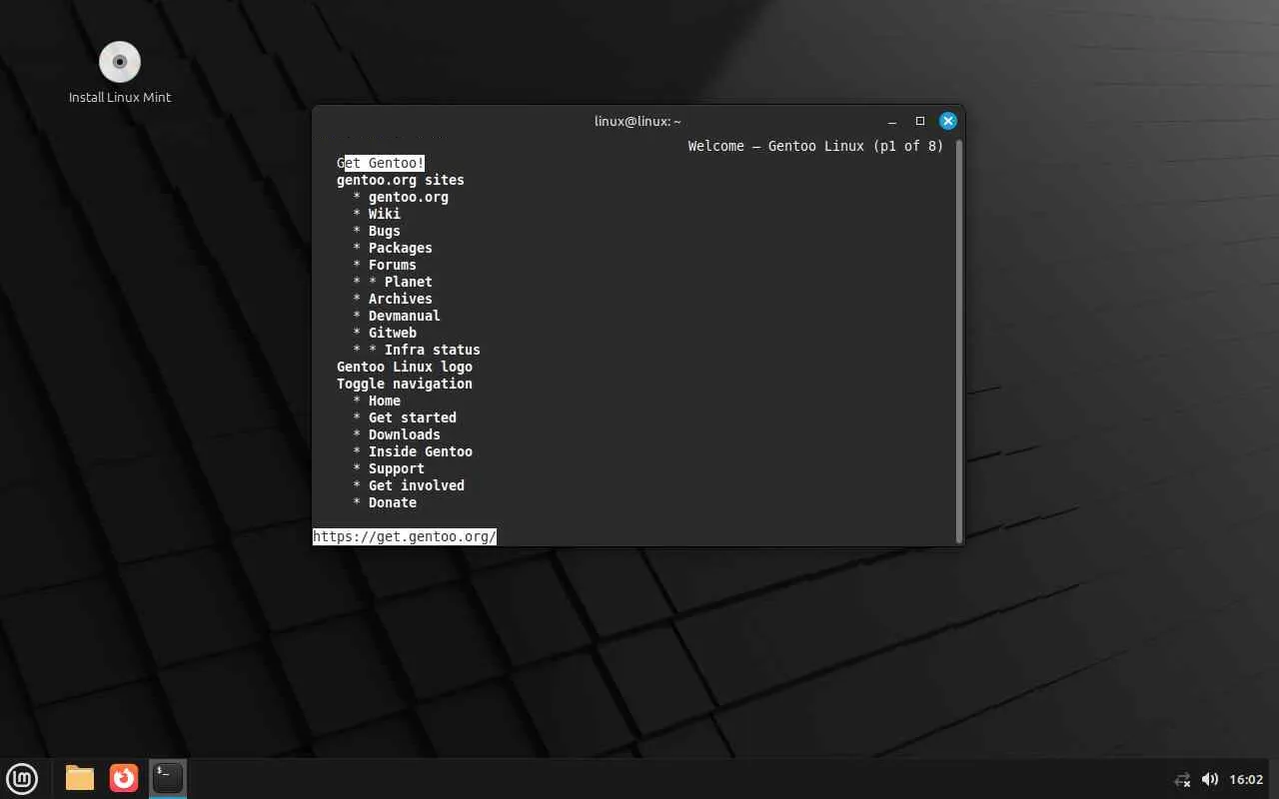The height and width of the screenshot is (799, 1279).
Task: Visit the Forums link
Action: point(393,265)
